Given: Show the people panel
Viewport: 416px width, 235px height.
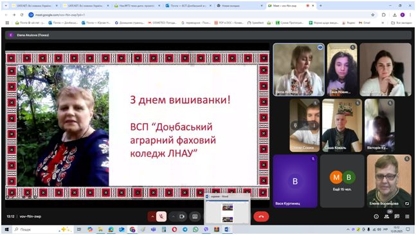Looking at the screenshot, I should click(x=386, y=216).
